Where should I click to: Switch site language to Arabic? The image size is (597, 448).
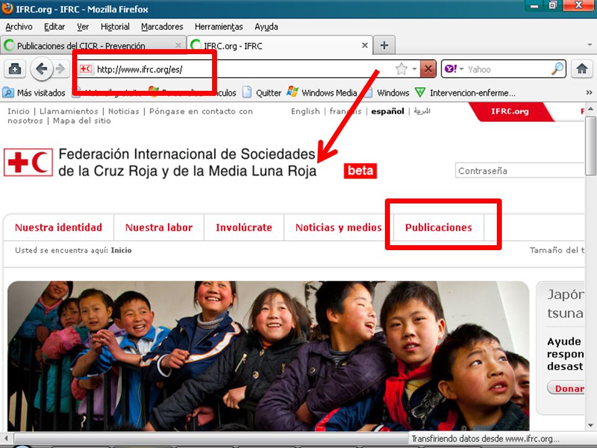[x=422, y=111]
